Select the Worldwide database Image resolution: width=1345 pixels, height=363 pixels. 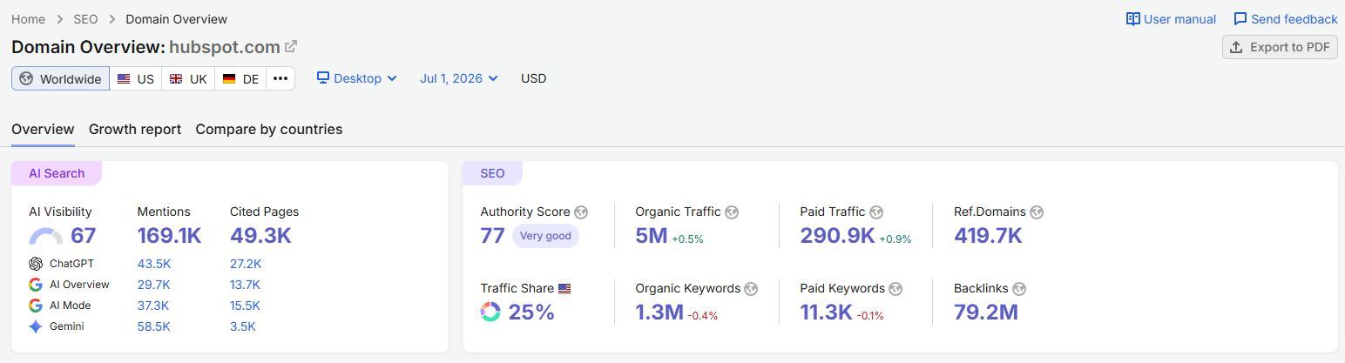[61, 78]
